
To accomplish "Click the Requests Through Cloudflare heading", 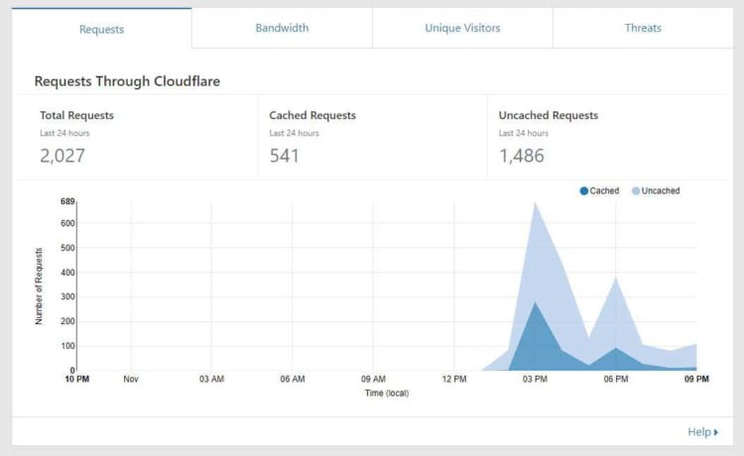I will [x=127, y=81].
